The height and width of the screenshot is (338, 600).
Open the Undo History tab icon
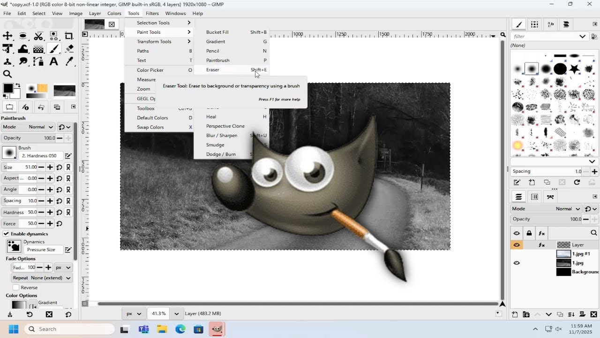[x=41, y=107]
